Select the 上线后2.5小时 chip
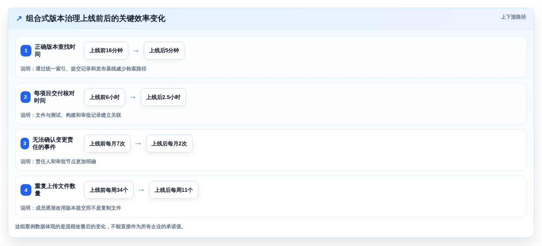Screen dimensions: 542x246 tap(163, 97)
